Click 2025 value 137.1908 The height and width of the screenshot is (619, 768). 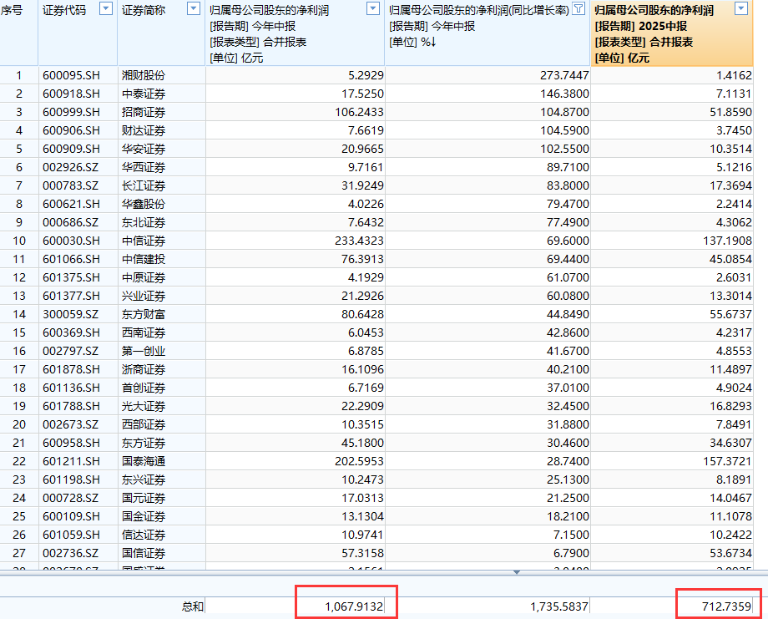tap(727, 241)
